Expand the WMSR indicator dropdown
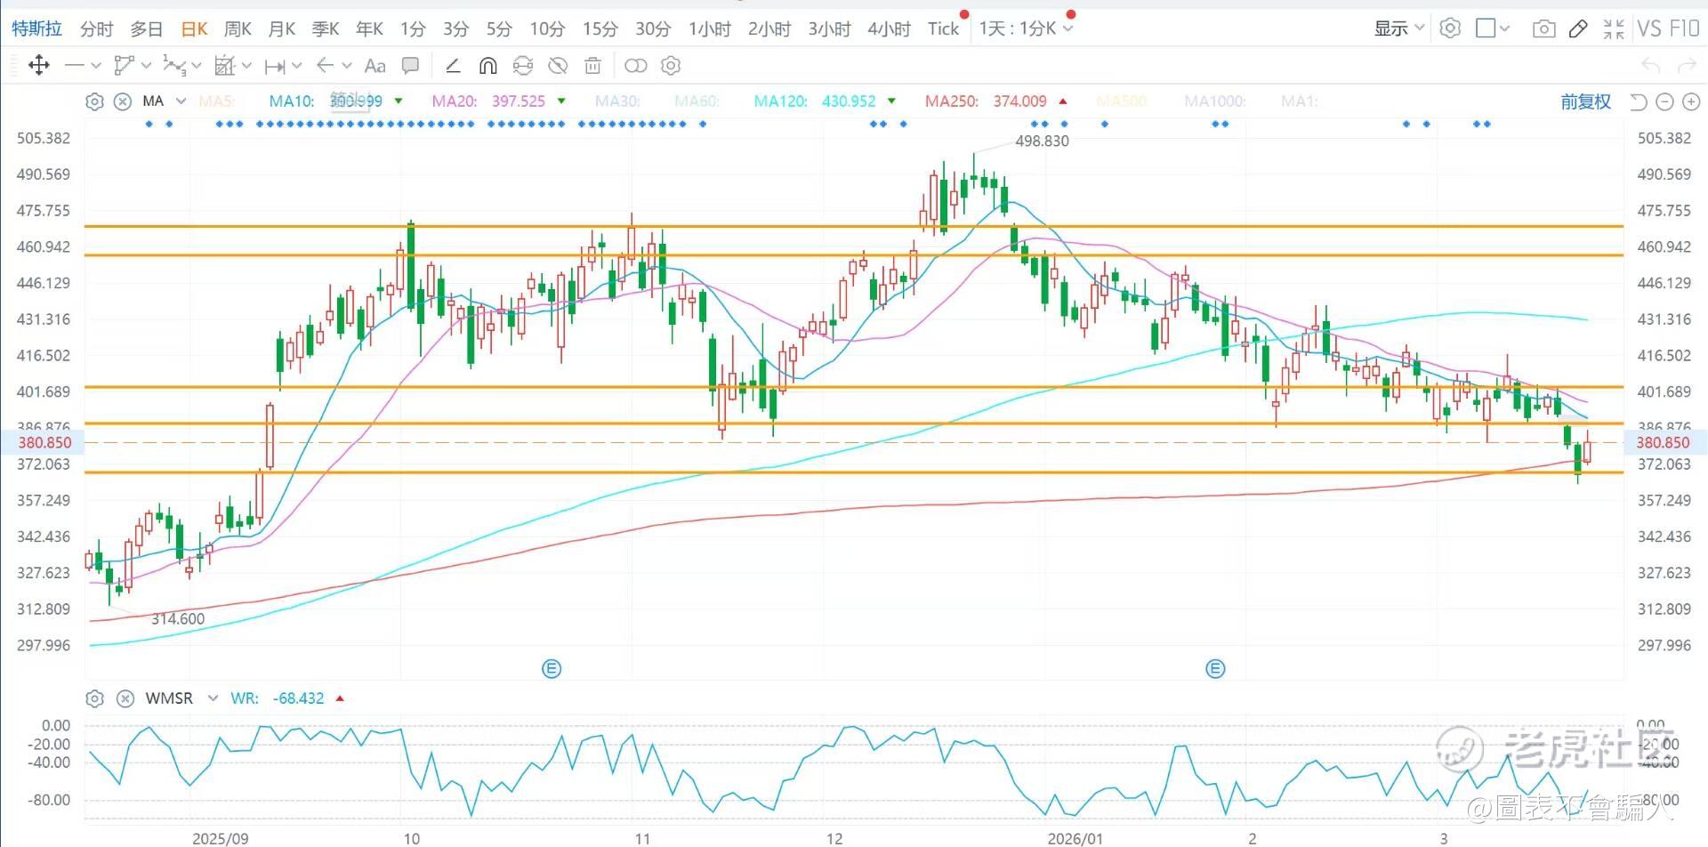 [213, 698]
